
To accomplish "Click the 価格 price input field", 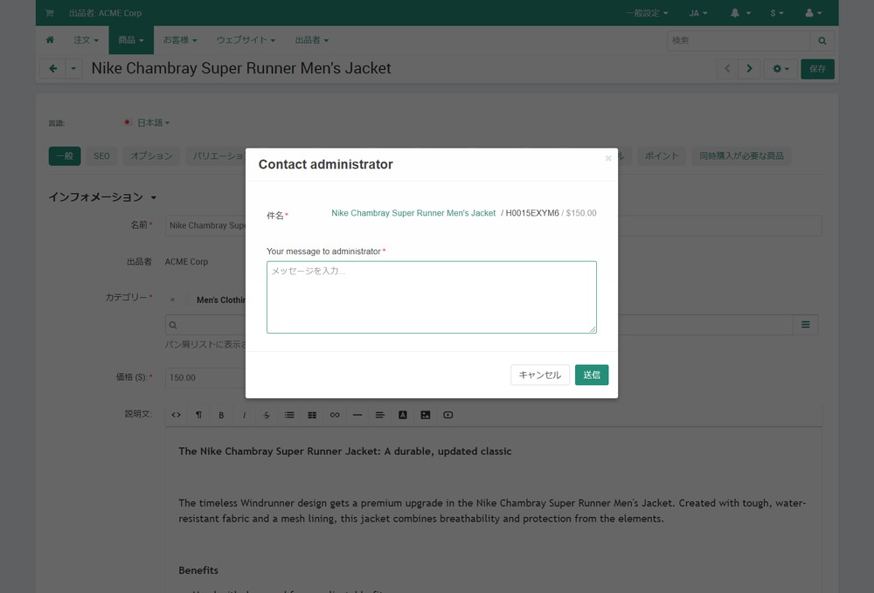I will (205, 377).
